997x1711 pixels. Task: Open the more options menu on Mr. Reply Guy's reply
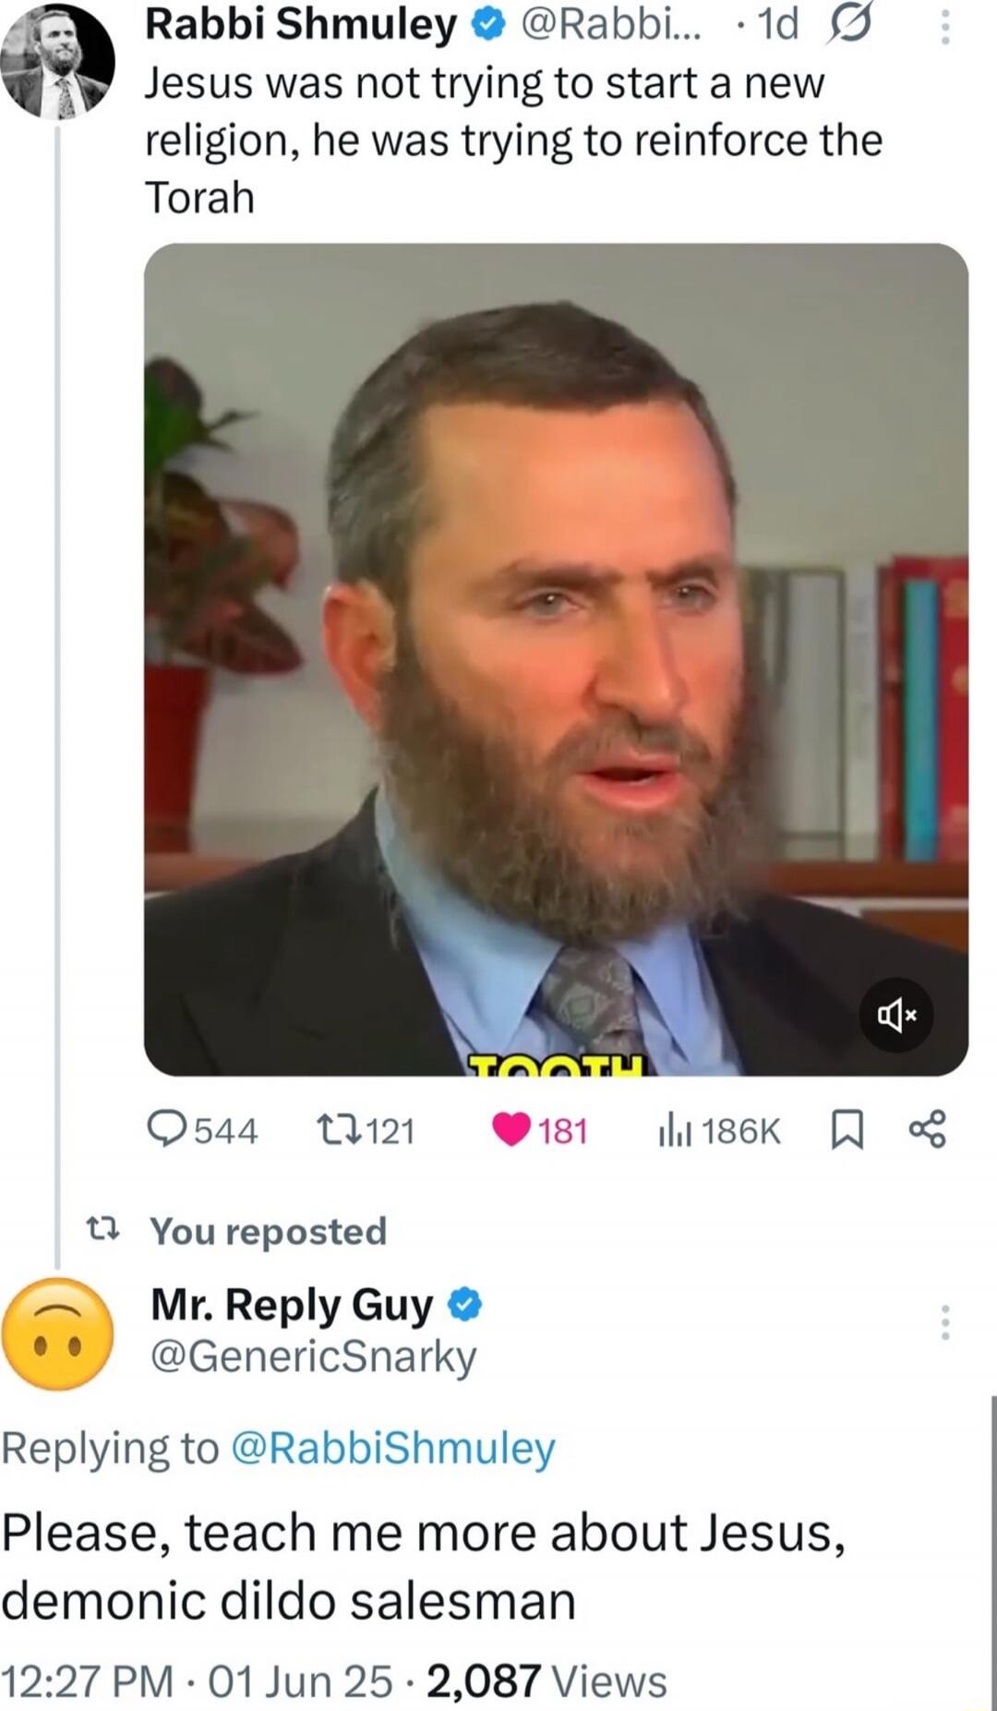point(944,1322)
